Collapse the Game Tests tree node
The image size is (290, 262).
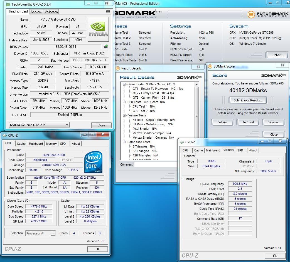[124, 84]
